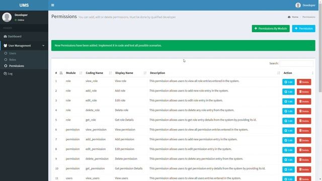Click the blue add Permission button
Image resolution: width=322 pixels, height=181 pixels.
[303, 29]
